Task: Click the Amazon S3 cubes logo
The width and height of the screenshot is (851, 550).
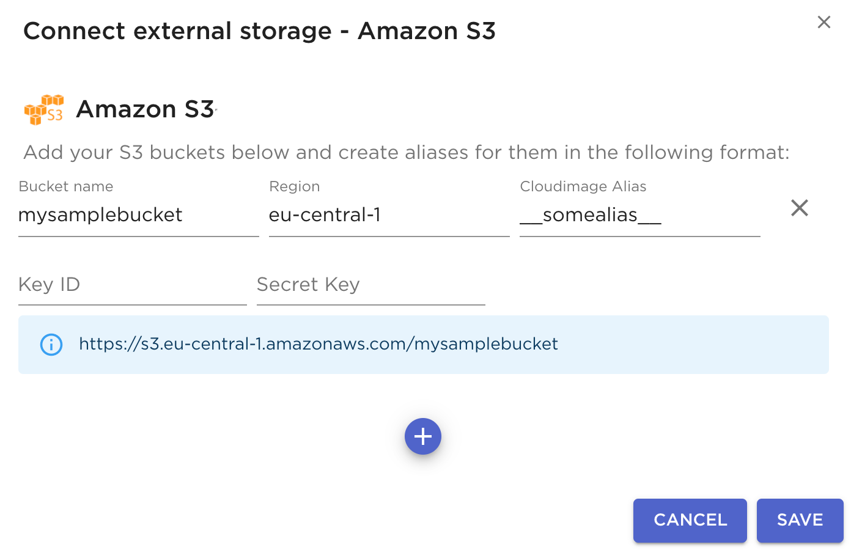Action: click(43, 110)
